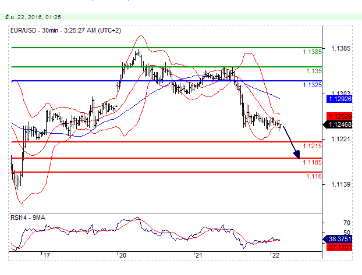
Task: Click the red support label 1.116
Action: point(314,177)
